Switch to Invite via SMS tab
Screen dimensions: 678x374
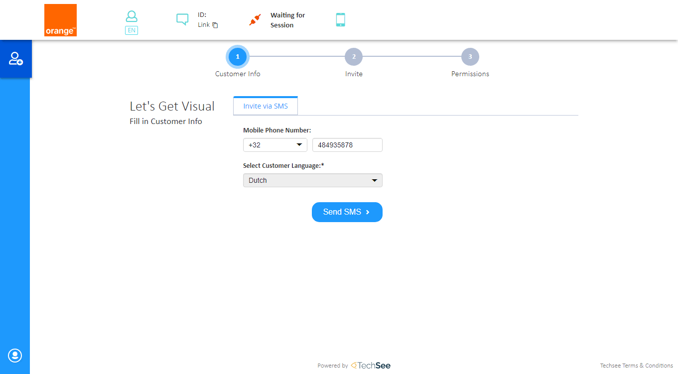(266, 106)
